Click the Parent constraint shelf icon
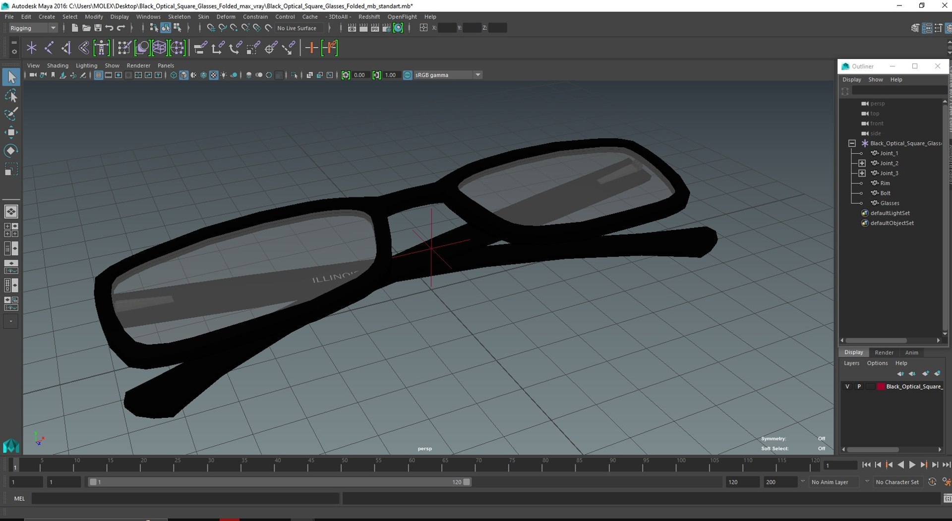The image size is (952, 521). click(x=200, y=48)
